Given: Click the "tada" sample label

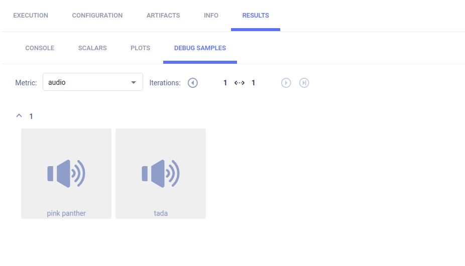Looking at the screenshot, I should click(x=161, y=213).
